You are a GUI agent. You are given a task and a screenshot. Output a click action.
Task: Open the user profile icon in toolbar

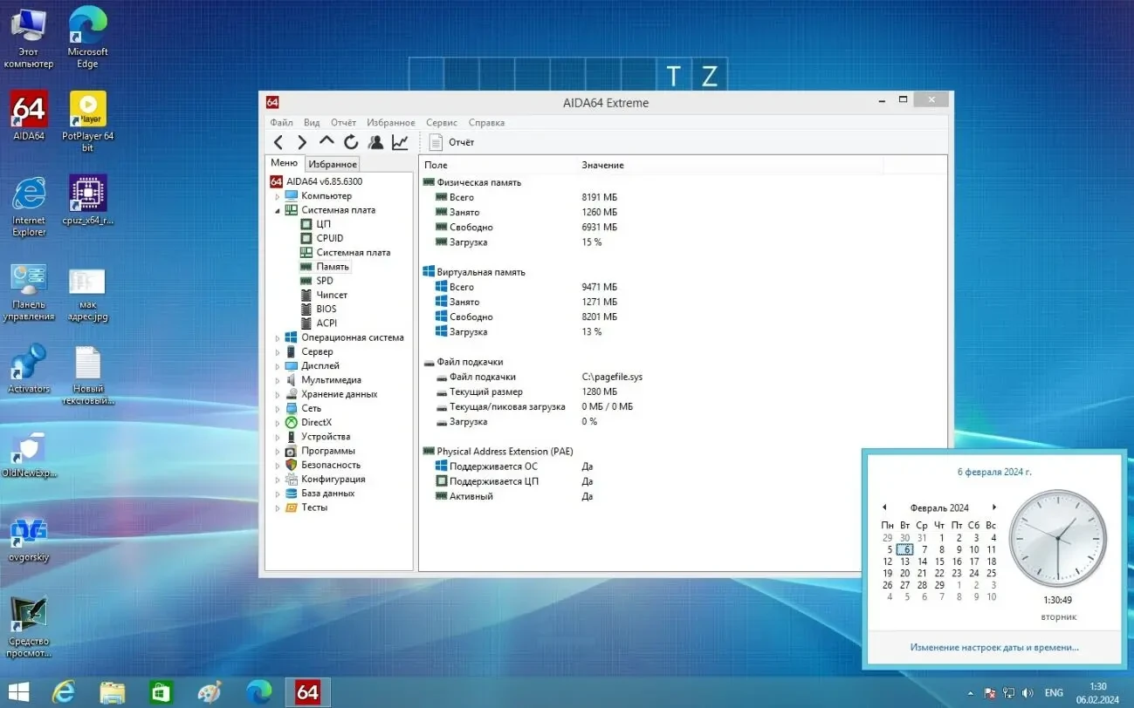pos(375,142)
